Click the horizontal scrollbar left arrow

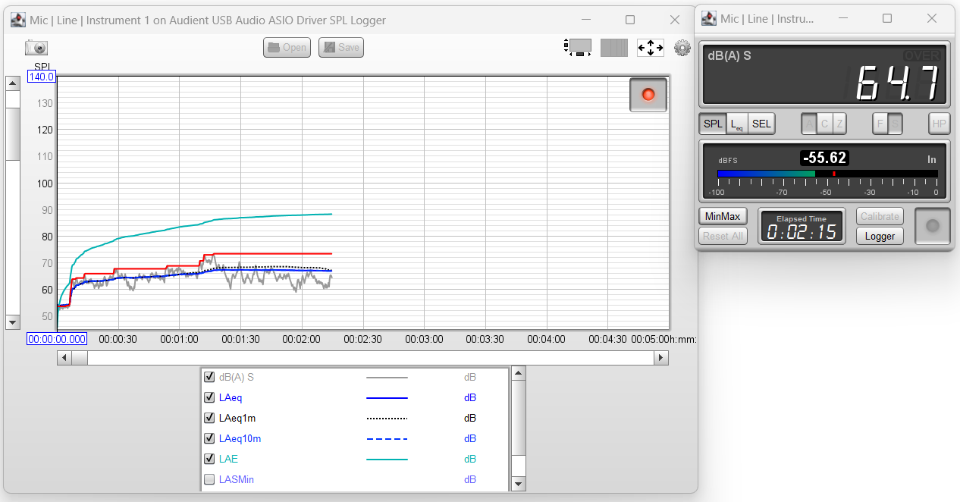tap(64, 357)
